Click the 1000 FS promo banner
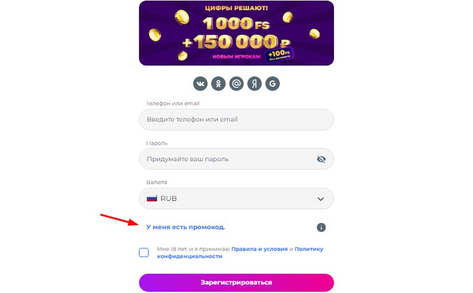Viewport: 473px width, 293px height. (237, 32)
